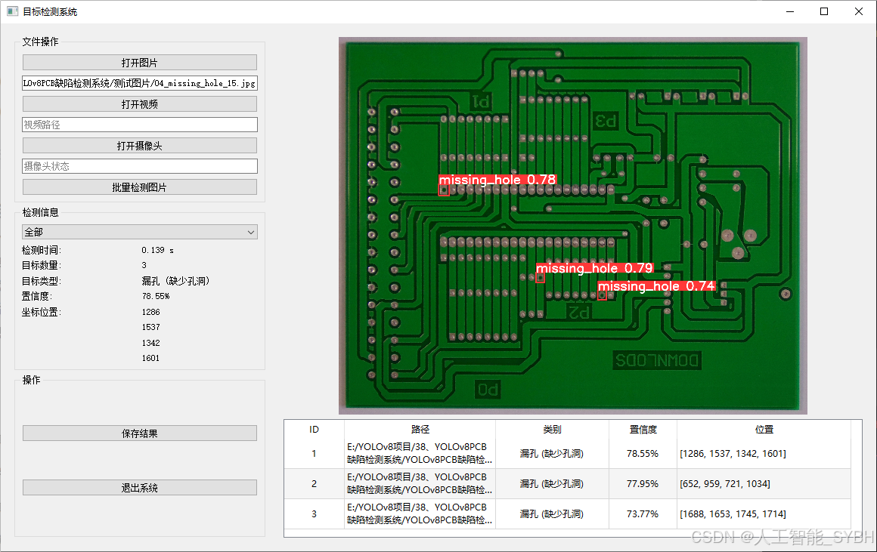This screenshot has height=552, width=877.
Task: Click the 摄像头状态 status field
Action: [139, 165]
